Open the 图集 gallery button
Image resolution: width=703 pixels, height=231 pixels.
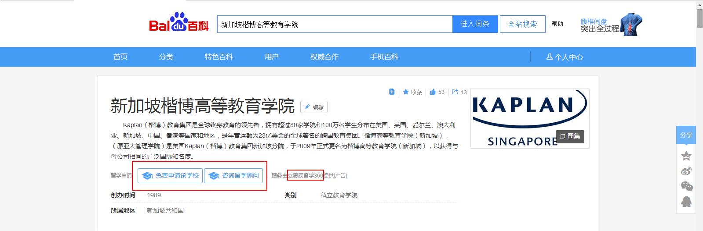[x=570, y=136]
